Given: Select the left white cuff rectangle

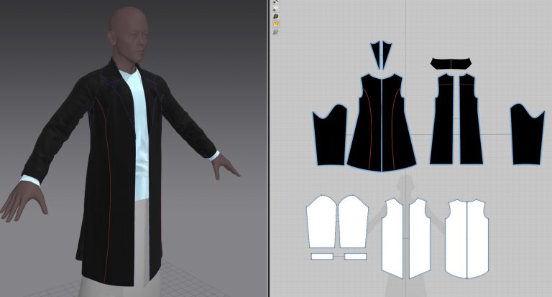Looking at the screenshot, I should coord(322,257).
